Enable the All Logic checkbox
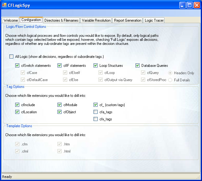This screenshot has width=202, height=181. (x=11, y=57)
